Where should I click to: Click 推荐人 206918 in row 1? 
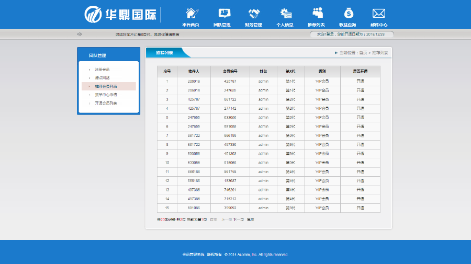coord(194,82)
